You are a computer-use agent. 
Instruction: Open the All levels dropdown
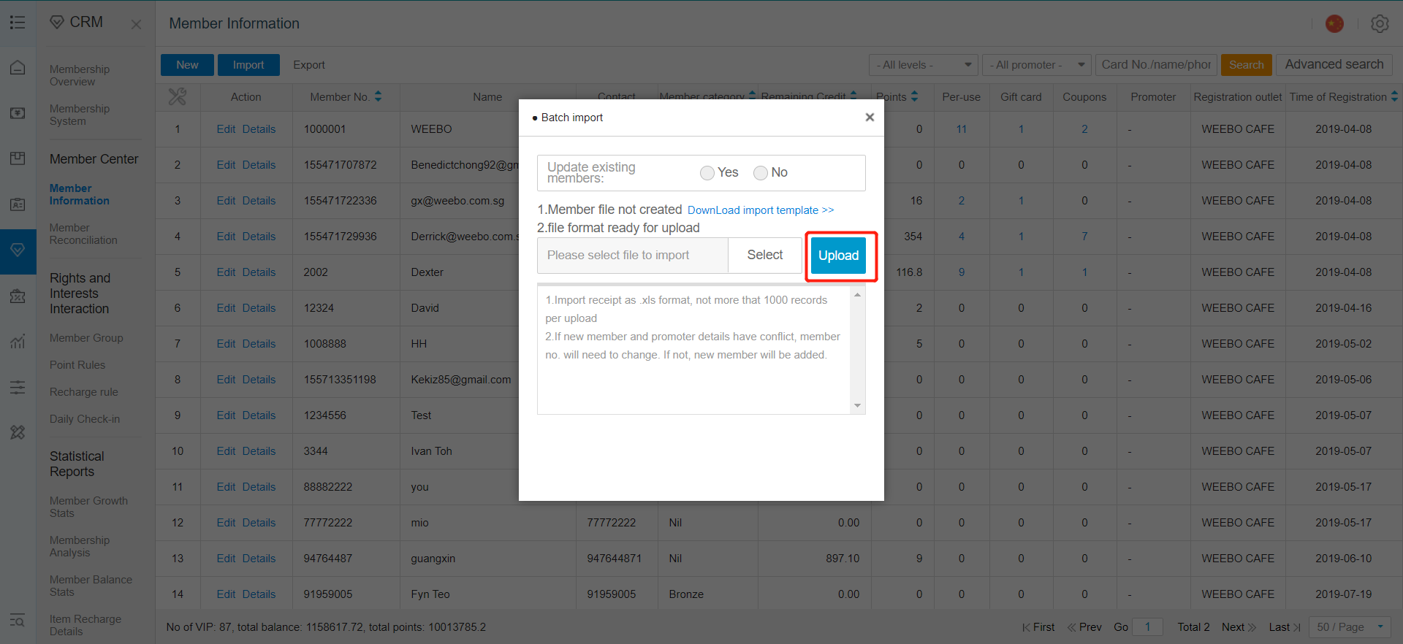924,65
